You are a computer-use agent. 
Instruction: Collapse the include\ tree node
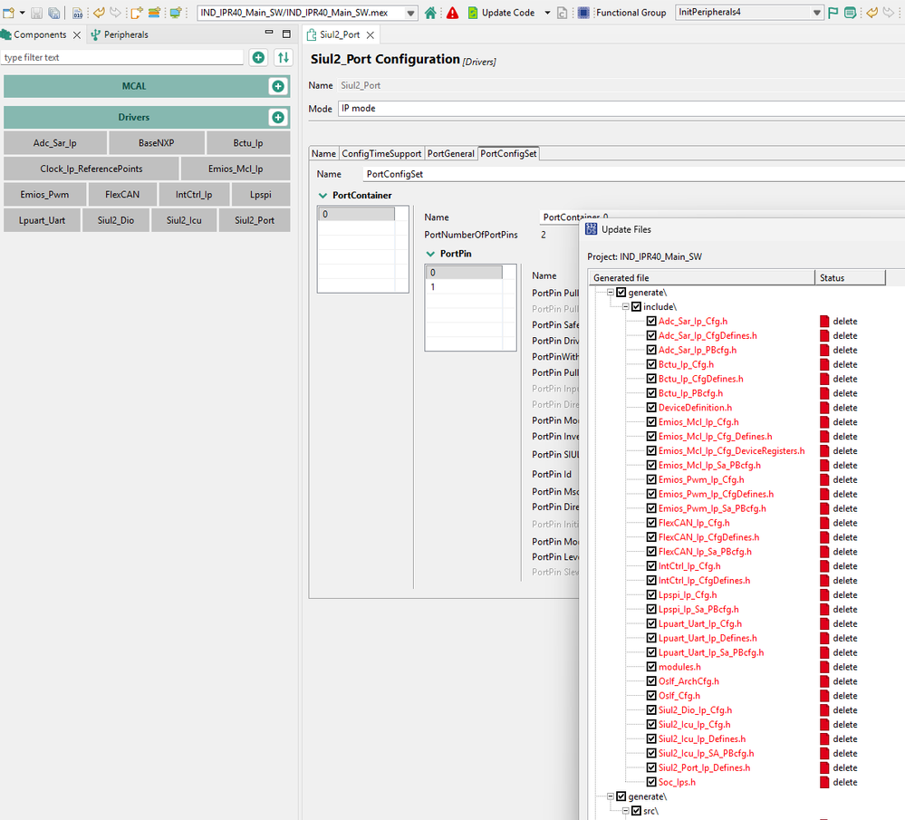tap(625, 306)
